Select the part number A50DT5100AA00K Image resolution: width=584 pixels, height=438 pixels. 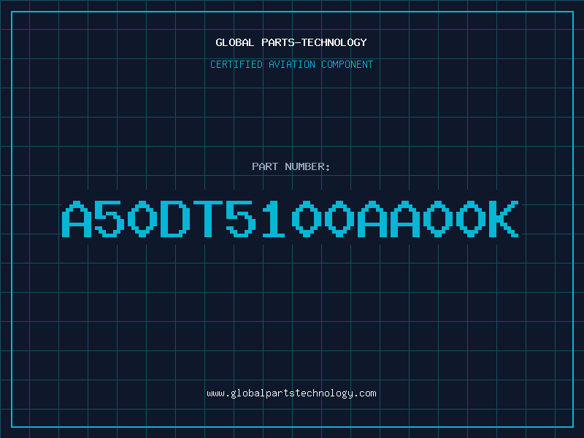(290, 218)
